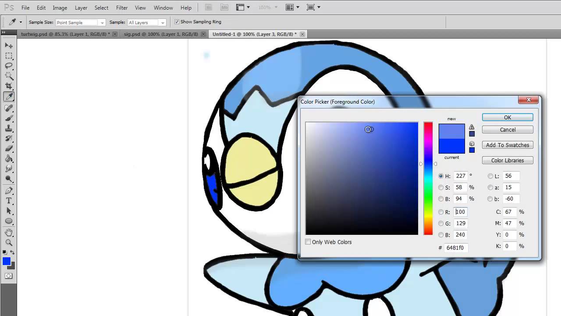Image resolution: width=561 pixels, height=316 pixels.
Task: Open the arrange documents icon
Action: click(x=289, y=7)
